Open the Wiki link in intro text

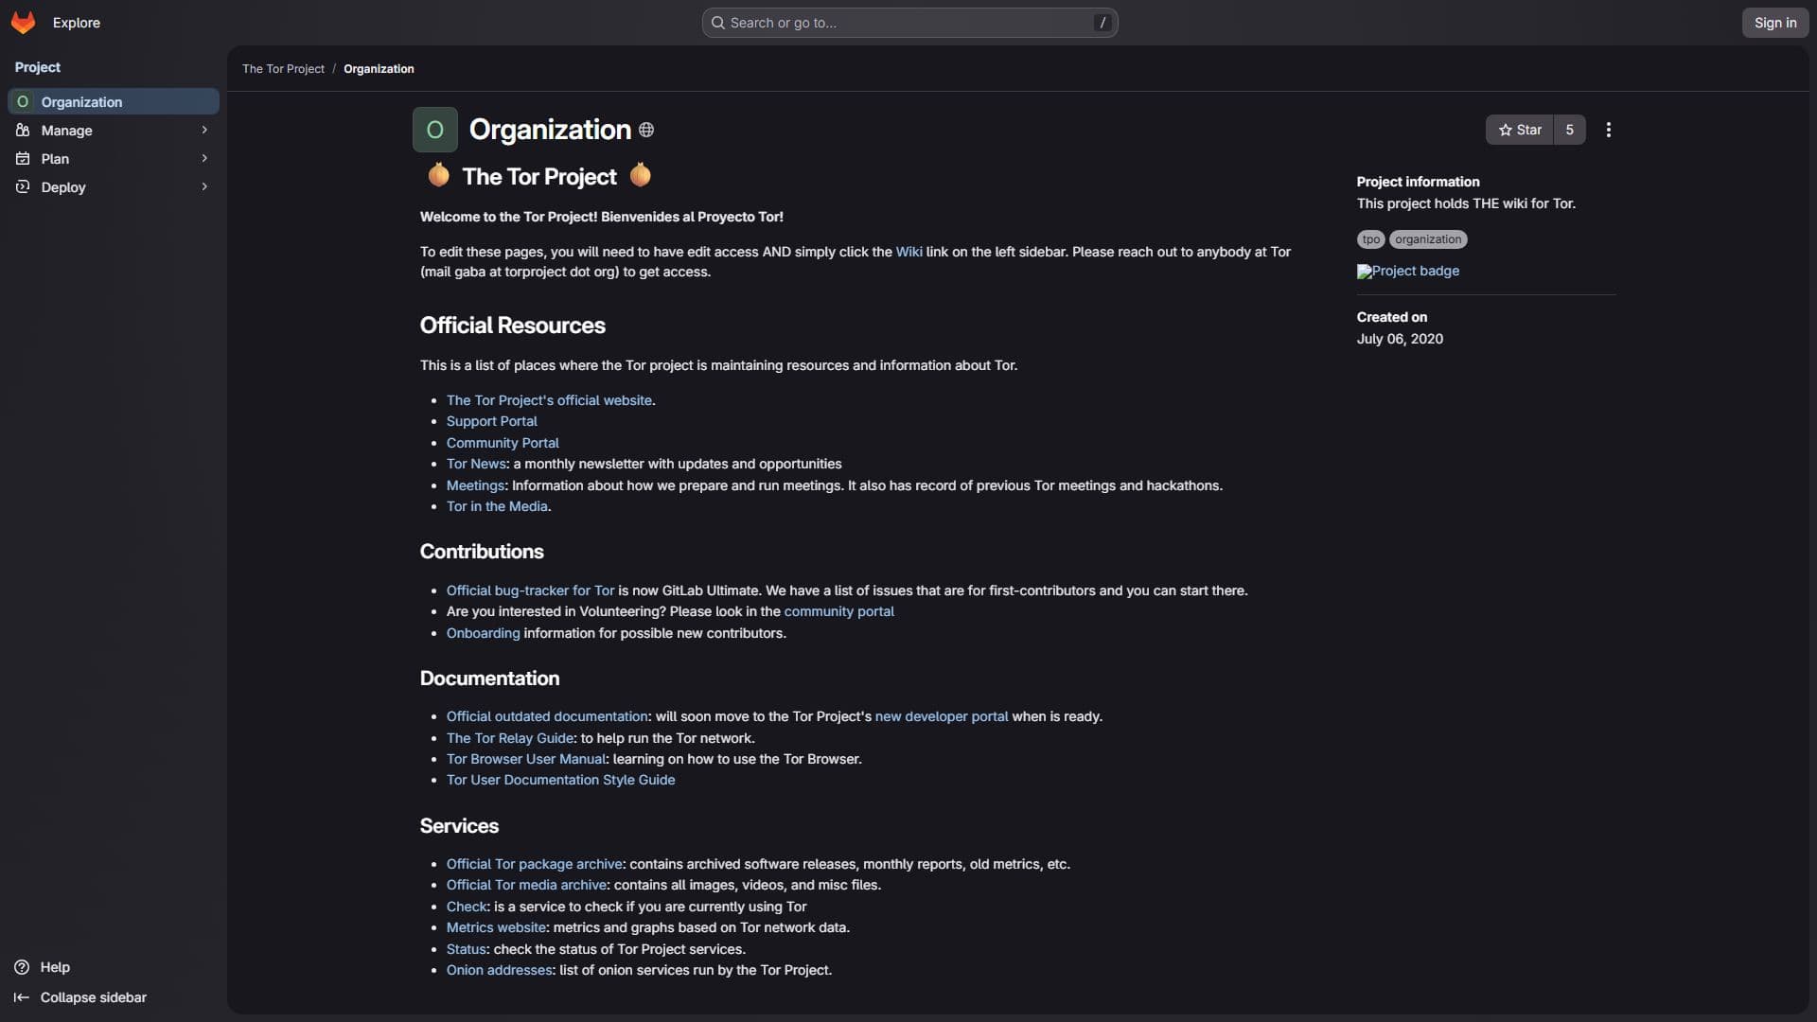click(x=908, y=252)
